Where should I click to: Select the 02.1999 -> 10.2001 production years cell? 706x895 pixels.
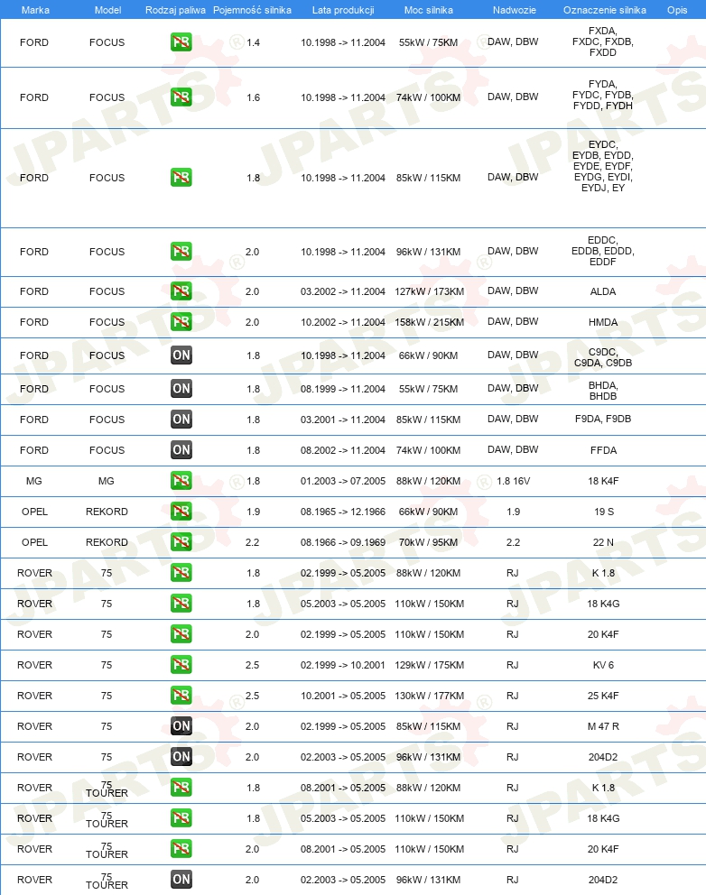pos(343,665)
